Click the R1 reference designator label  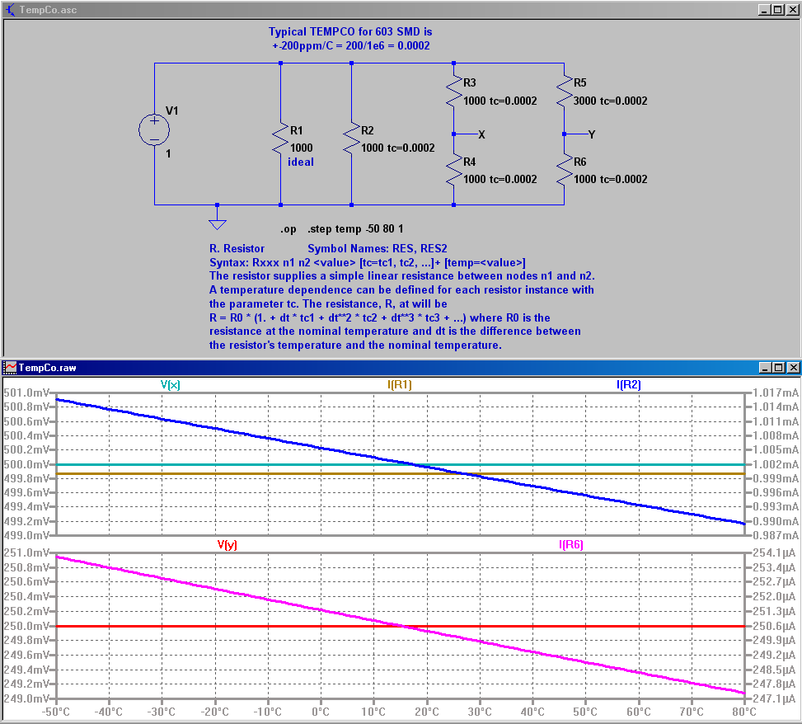[297, 130]
